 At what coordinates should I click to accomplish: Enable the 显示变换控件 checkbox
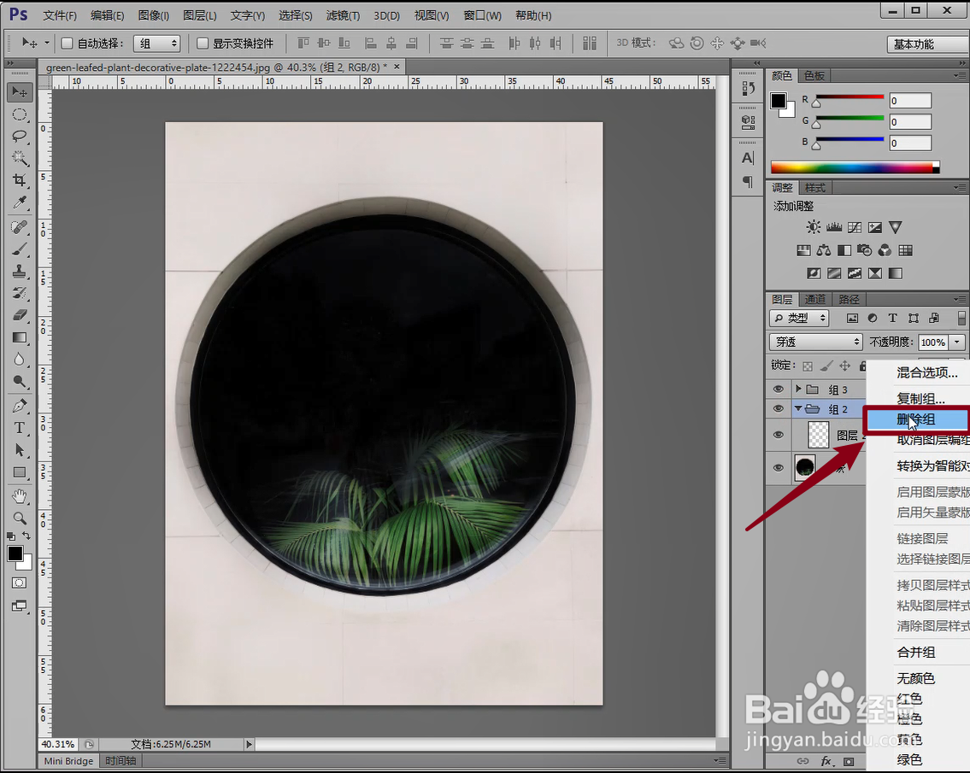point(203,44)
